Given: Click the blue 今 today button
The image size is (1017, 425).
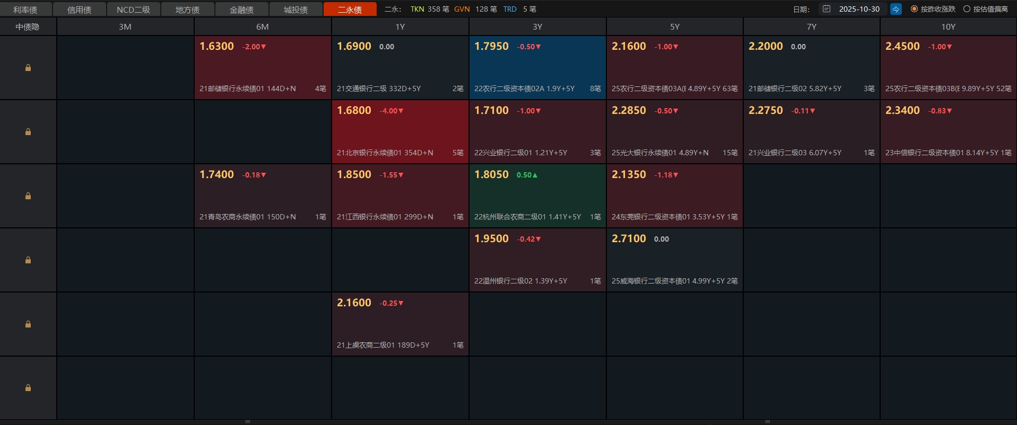Looking at the screenshot, I should click(x=896, y=9).
